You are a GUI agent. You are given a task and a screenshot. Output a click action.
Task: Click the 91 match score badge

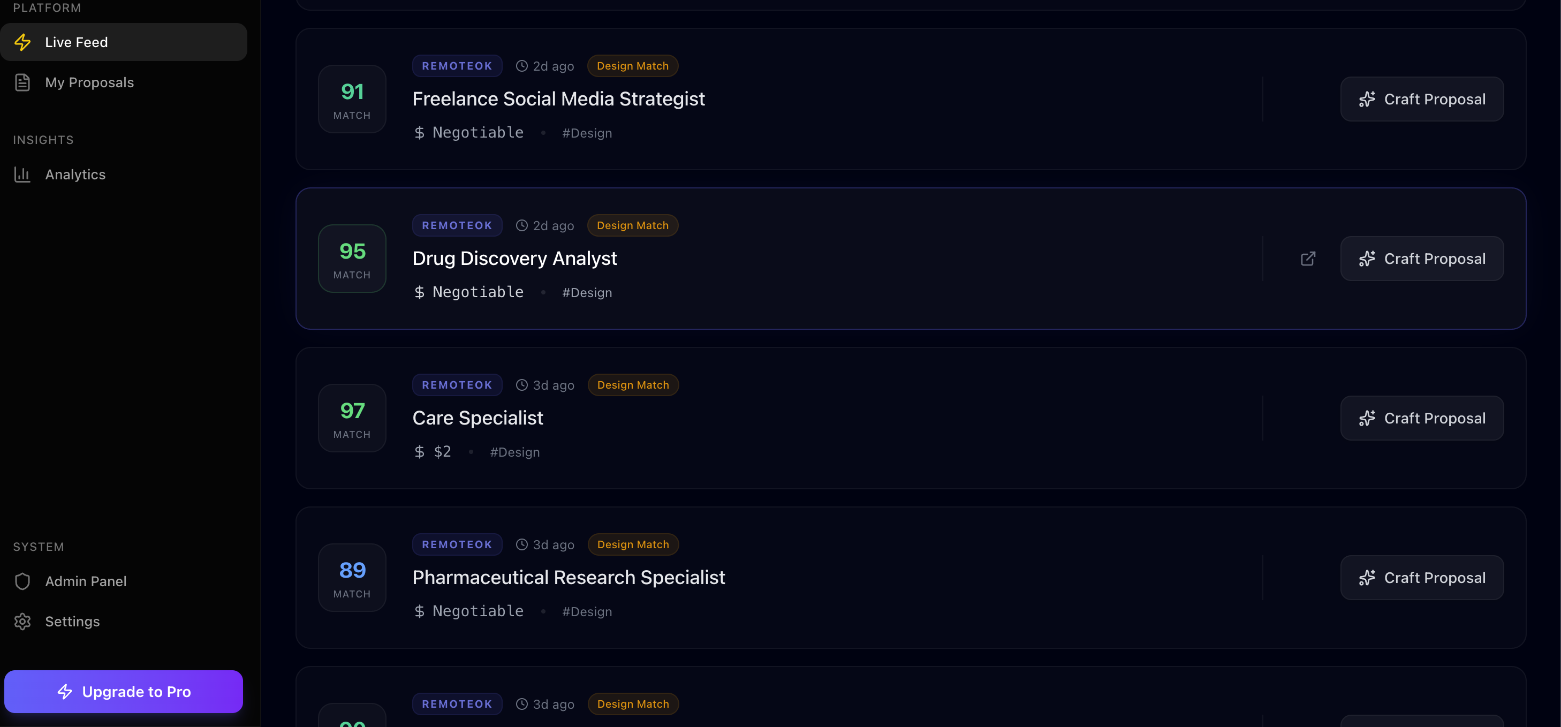pos(352,99)
